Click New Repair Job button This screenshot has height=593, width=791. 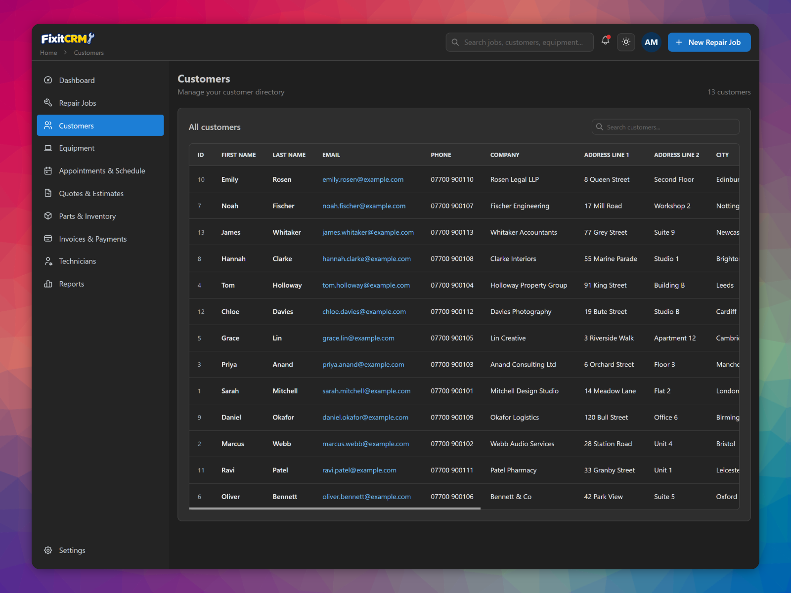coord(709,42)
